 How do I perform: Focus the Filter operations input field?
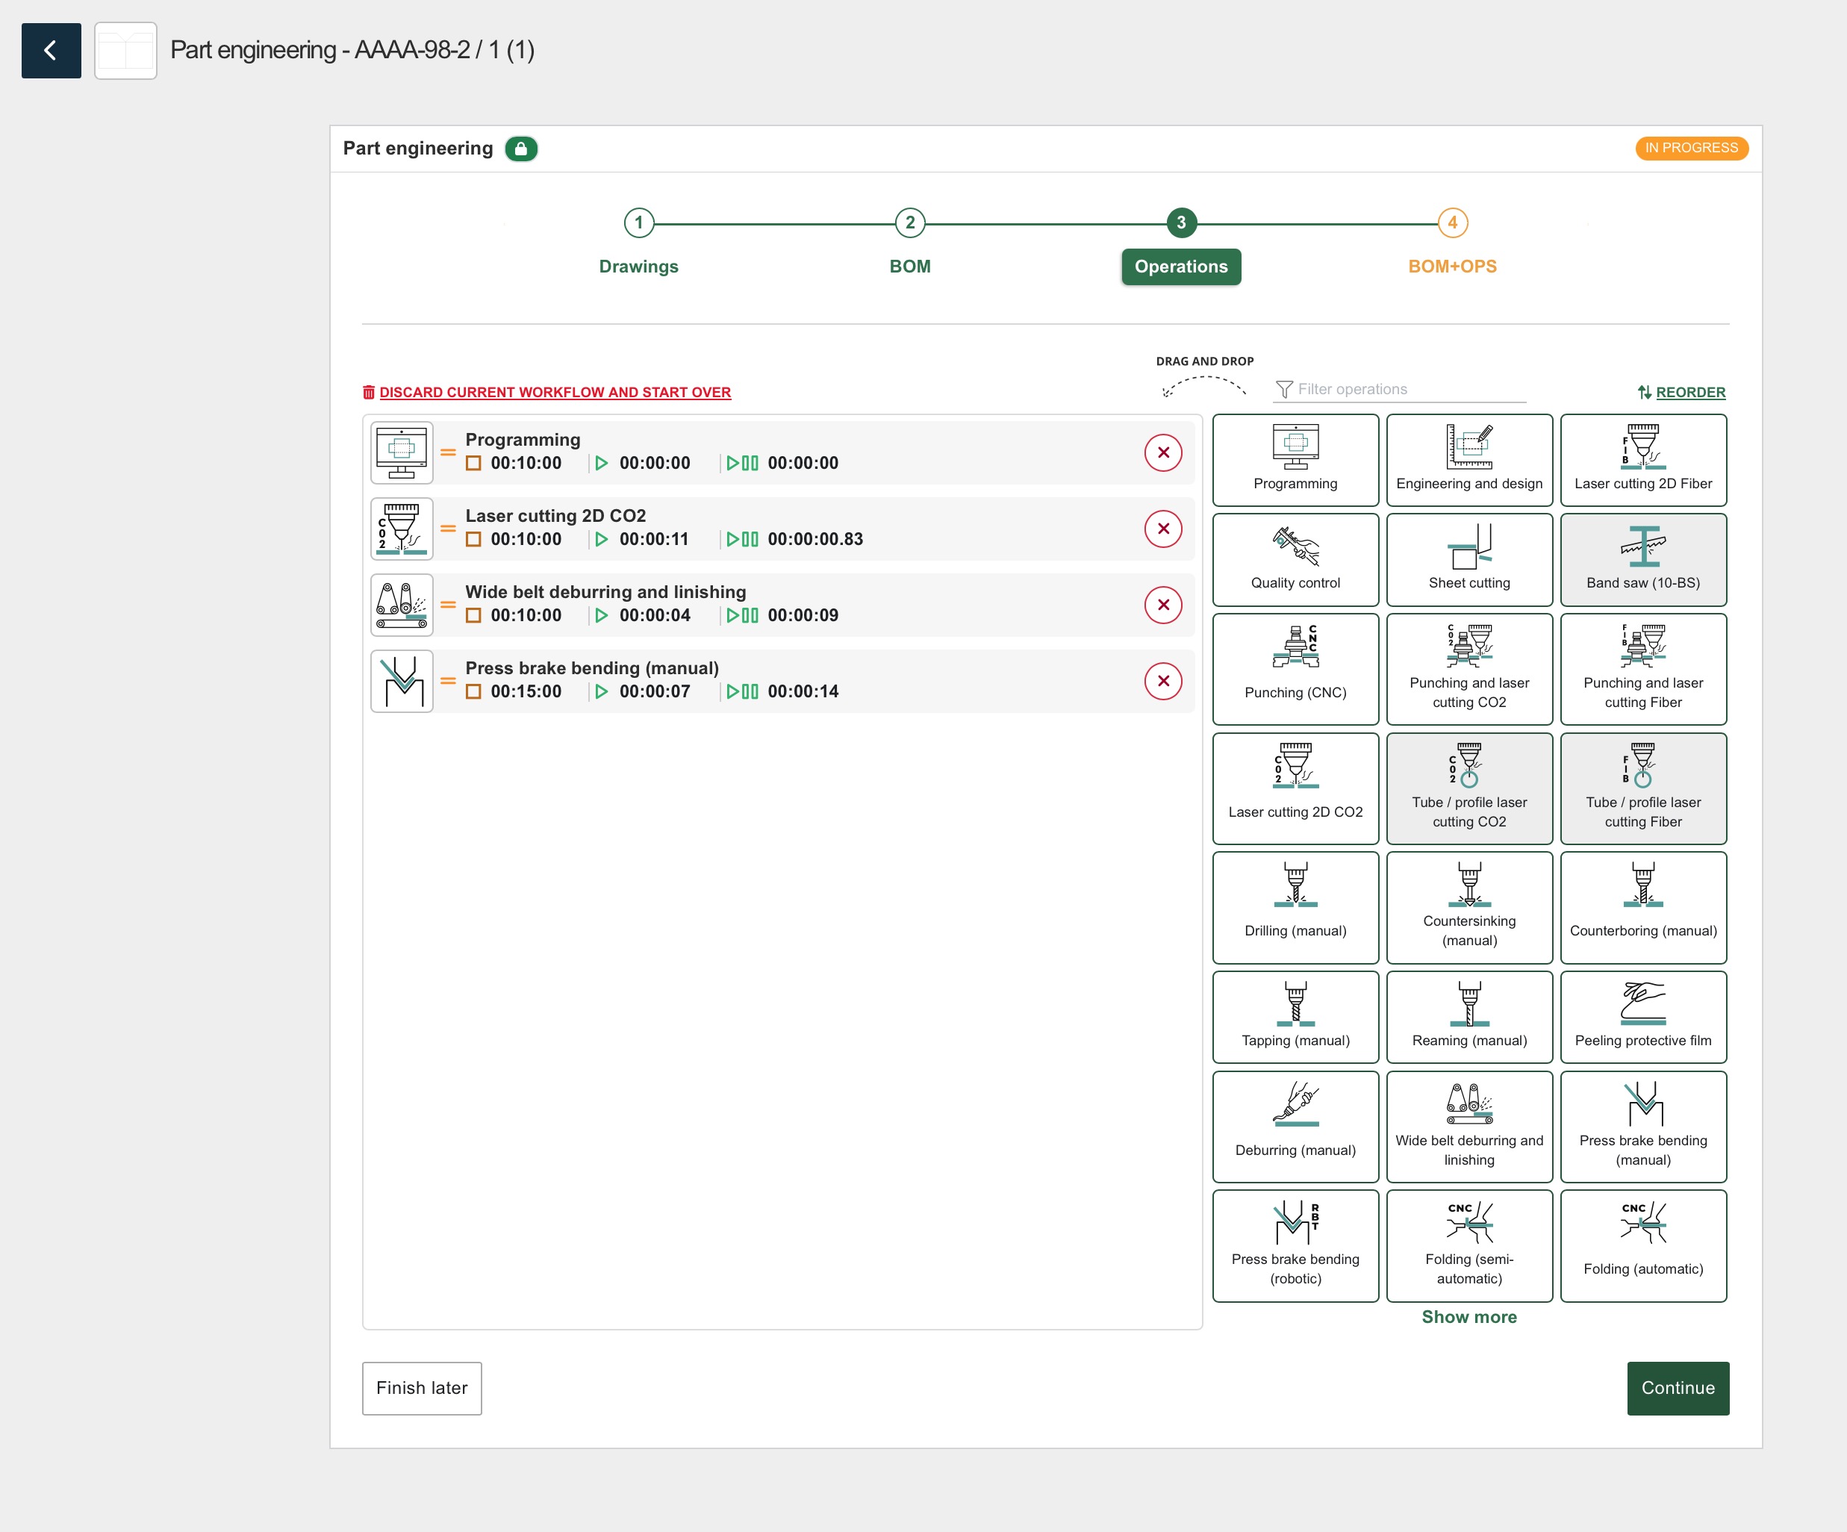pos(1407,389)
